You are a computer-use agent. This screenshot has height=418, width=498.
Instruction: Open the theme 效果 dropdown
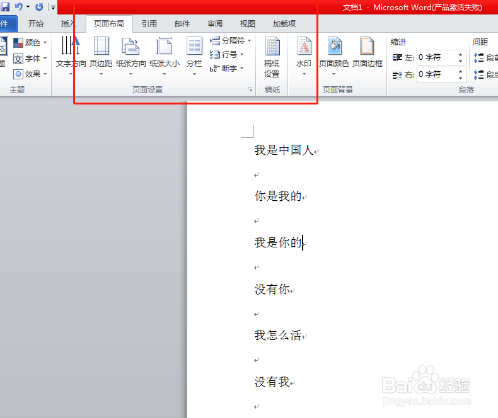(x=30, y=74)
